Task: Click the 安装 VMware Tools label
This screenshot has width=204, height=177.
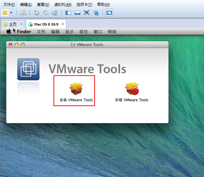Action: tap(76, 100)
